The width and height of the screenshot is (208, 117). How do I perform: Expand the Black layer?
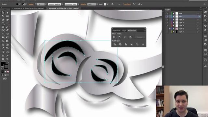point(173,17)
